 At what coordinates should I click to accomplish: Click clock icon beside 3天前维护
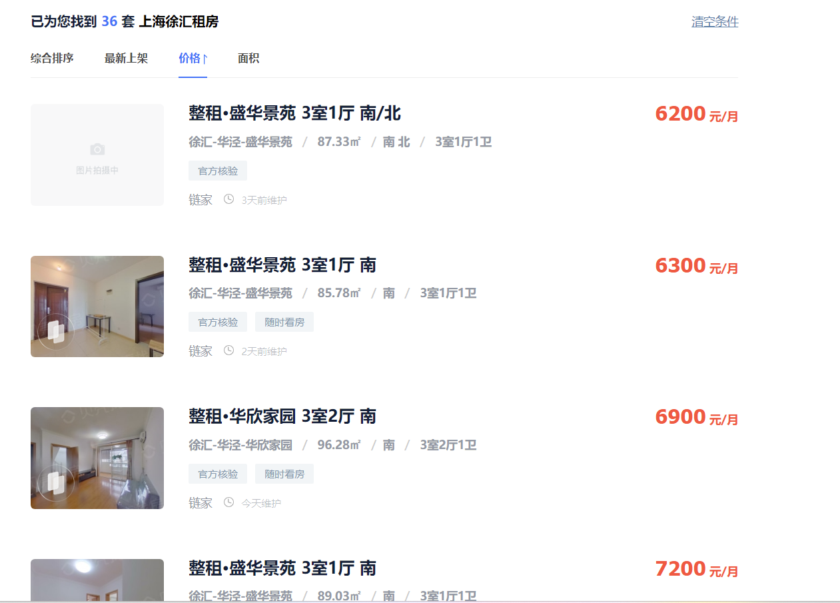click(228, 199)
